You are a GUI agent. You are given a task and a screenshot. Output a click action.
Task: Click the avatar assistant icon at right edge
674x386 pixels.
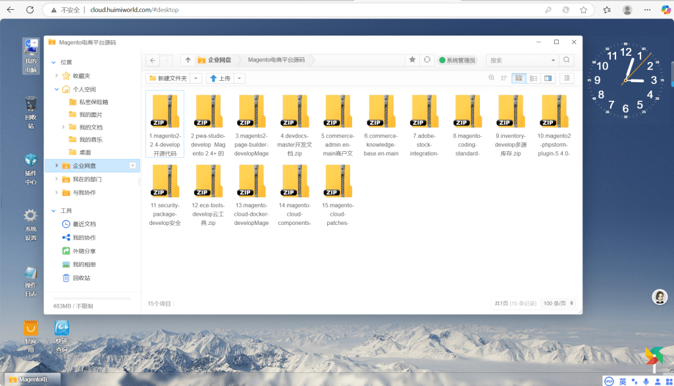[660, 297]
